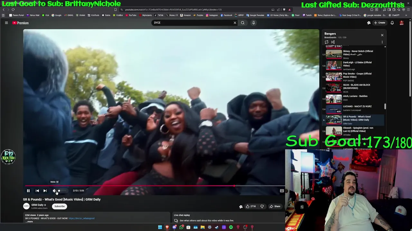Close the Bangers playlist panel

(382, 35)
